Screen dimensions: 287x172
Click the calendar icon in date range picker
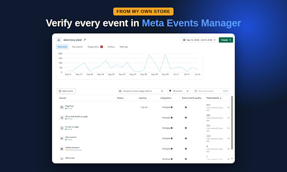click(x=184, y=40)
